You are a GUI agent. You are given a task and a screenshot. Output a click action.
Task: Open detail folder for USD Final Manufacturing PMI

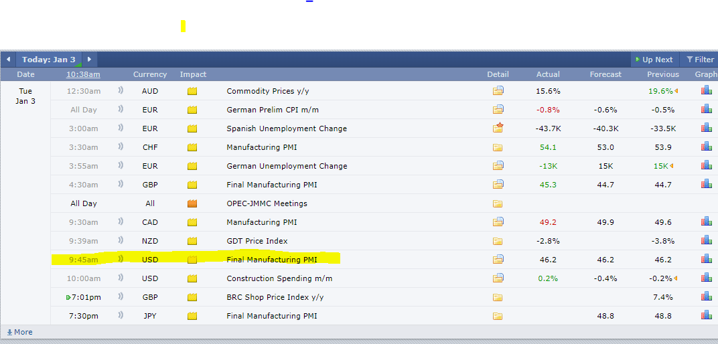pos(498,260)
